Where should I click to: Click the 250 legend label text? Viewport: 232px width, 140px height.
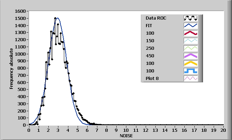tap(150, 48)
